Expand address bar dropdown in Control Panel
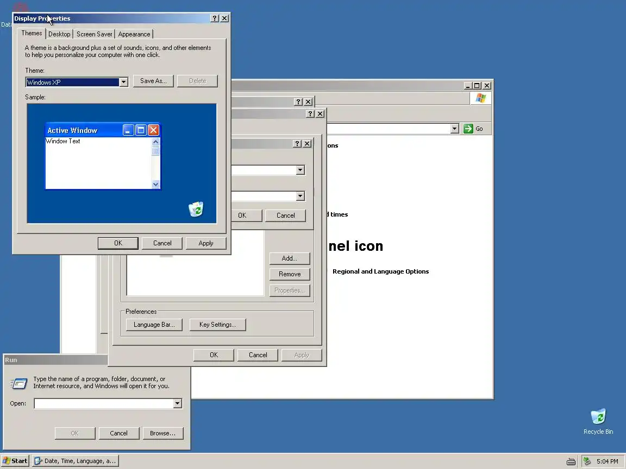626x469 pixels. point(454,129)
